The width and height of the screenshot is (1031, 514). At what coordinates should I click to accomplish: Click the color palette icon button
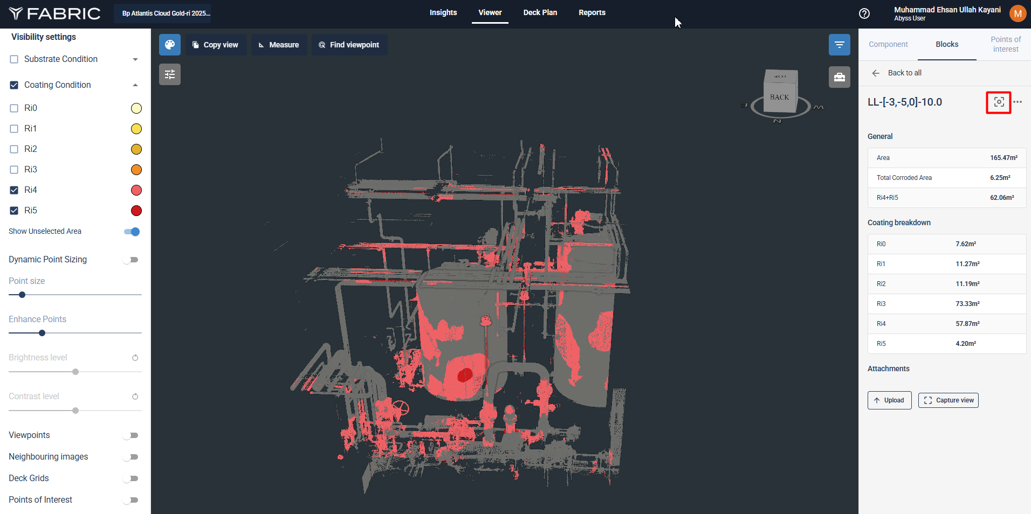point(170,45)
